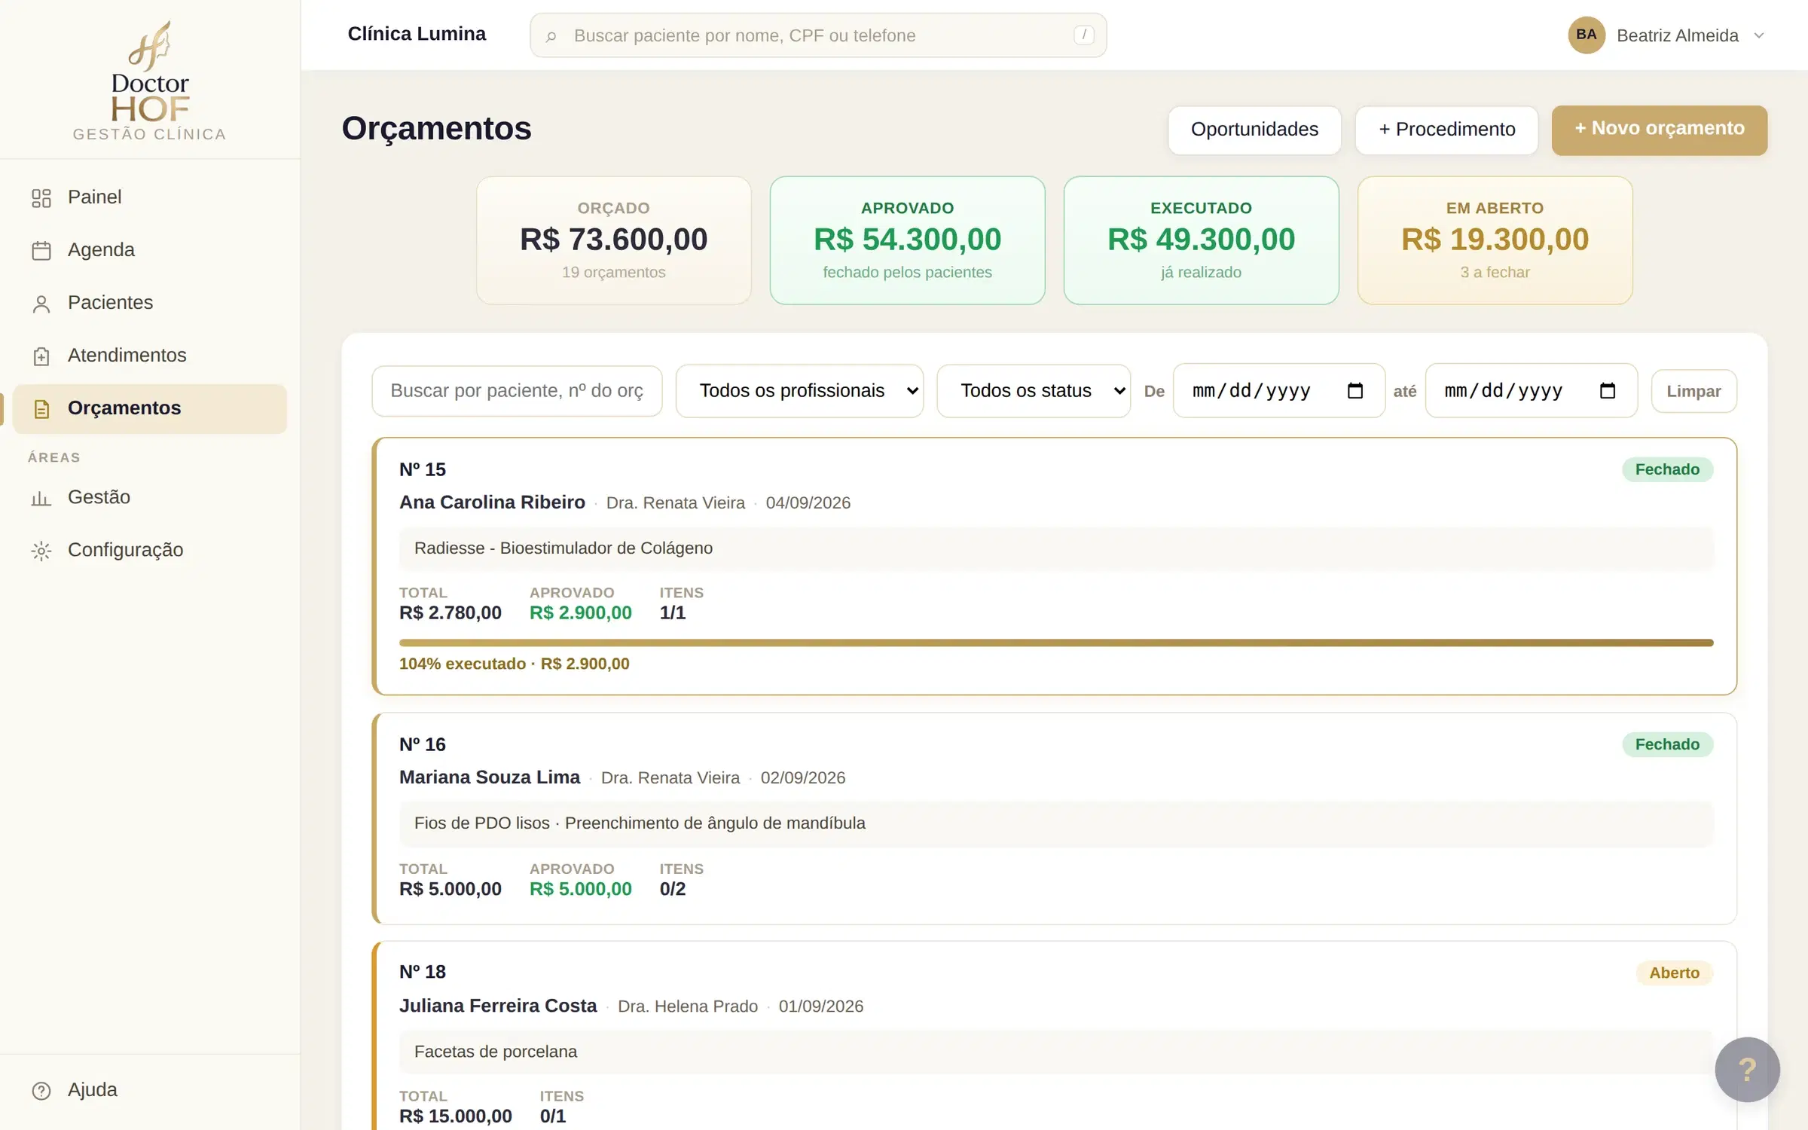Click the + Procedimento button

pos(1446,130)
